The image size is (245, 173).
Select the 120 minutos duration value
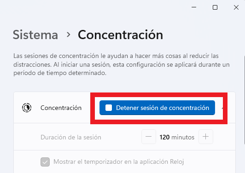pos(177,137)
